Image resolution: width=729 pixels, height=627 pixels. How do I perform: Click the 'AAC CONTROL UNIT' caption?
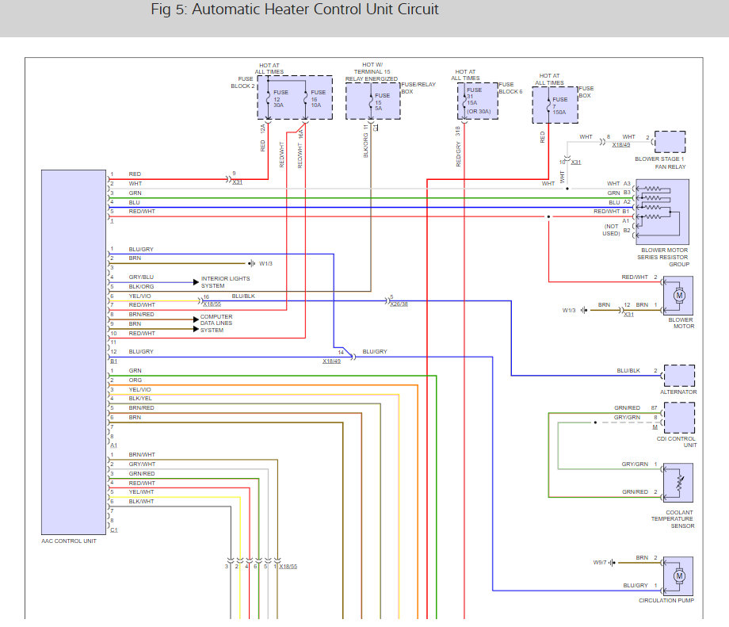point(69,541)
